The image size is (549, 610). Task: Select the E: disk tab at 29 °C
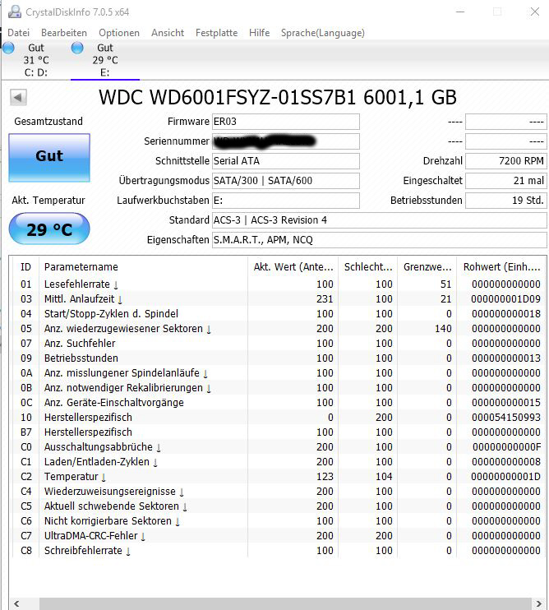[105, 60]
